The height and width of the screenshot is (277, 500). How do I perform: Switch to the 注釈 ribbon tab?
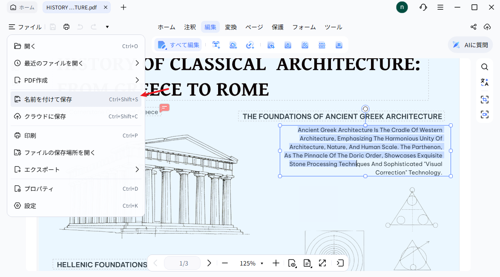point(190,27)
